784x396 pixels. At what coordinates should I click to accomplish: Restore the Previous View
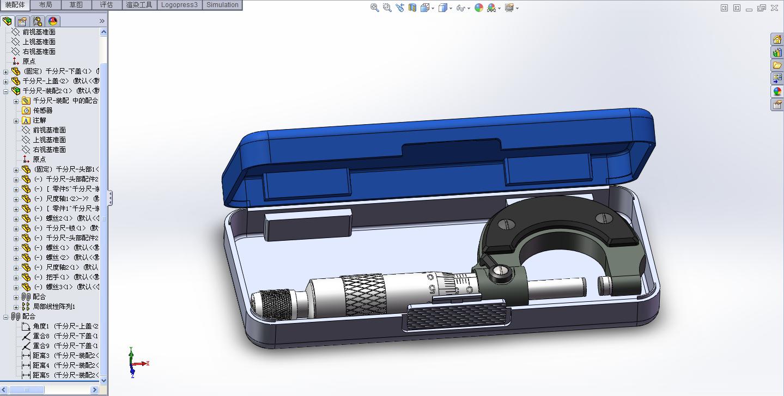(x=400, y=8)
